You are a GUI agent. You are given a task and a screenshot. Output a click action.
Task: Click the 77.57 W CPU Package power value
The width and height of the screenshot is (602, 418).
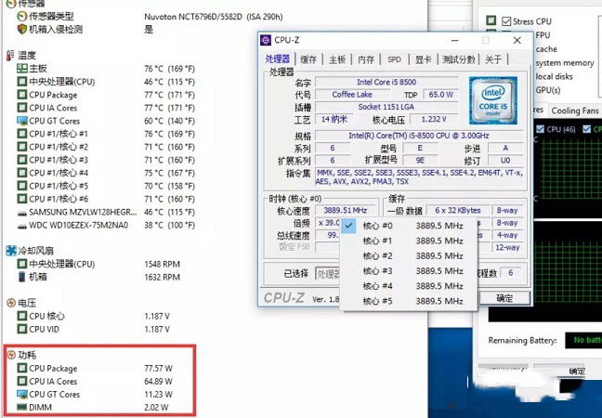tap(158, 369)
